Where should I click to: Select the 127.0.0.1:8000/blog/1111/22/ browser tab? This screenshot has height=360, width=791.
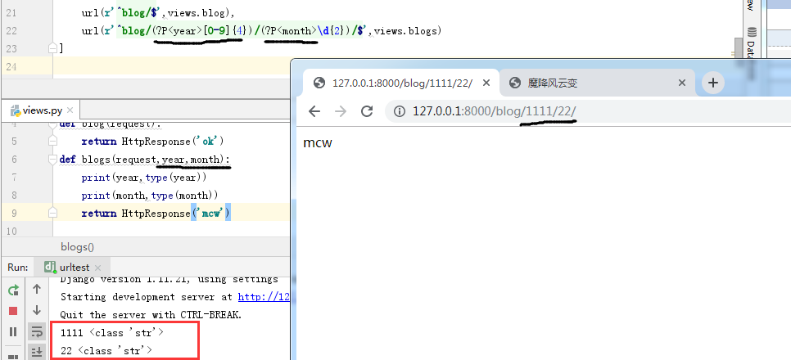click(x=401, y=83)
